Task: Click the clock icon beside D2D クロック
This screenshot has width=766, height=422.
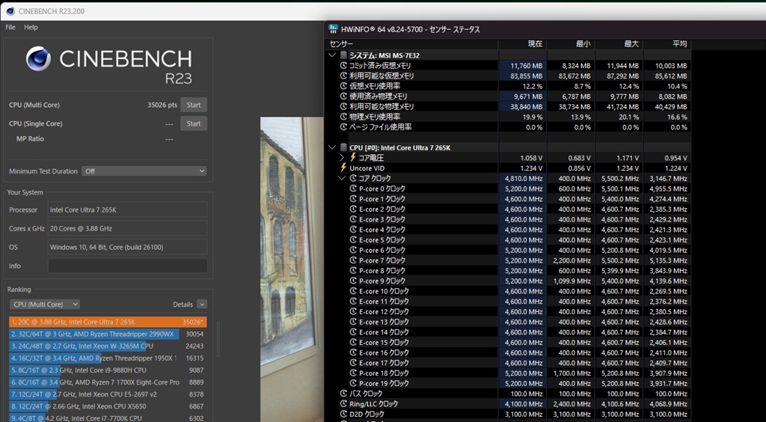Action: tap(343, 415)
